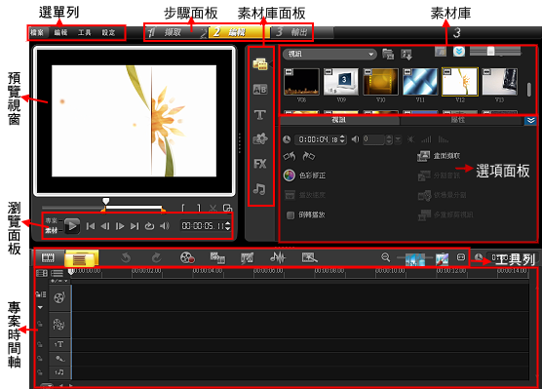Open the 檔案 menu
Image resolution: width=542 pixels, height=389 pixels.
pyautogui.click(x=37, y=32)
